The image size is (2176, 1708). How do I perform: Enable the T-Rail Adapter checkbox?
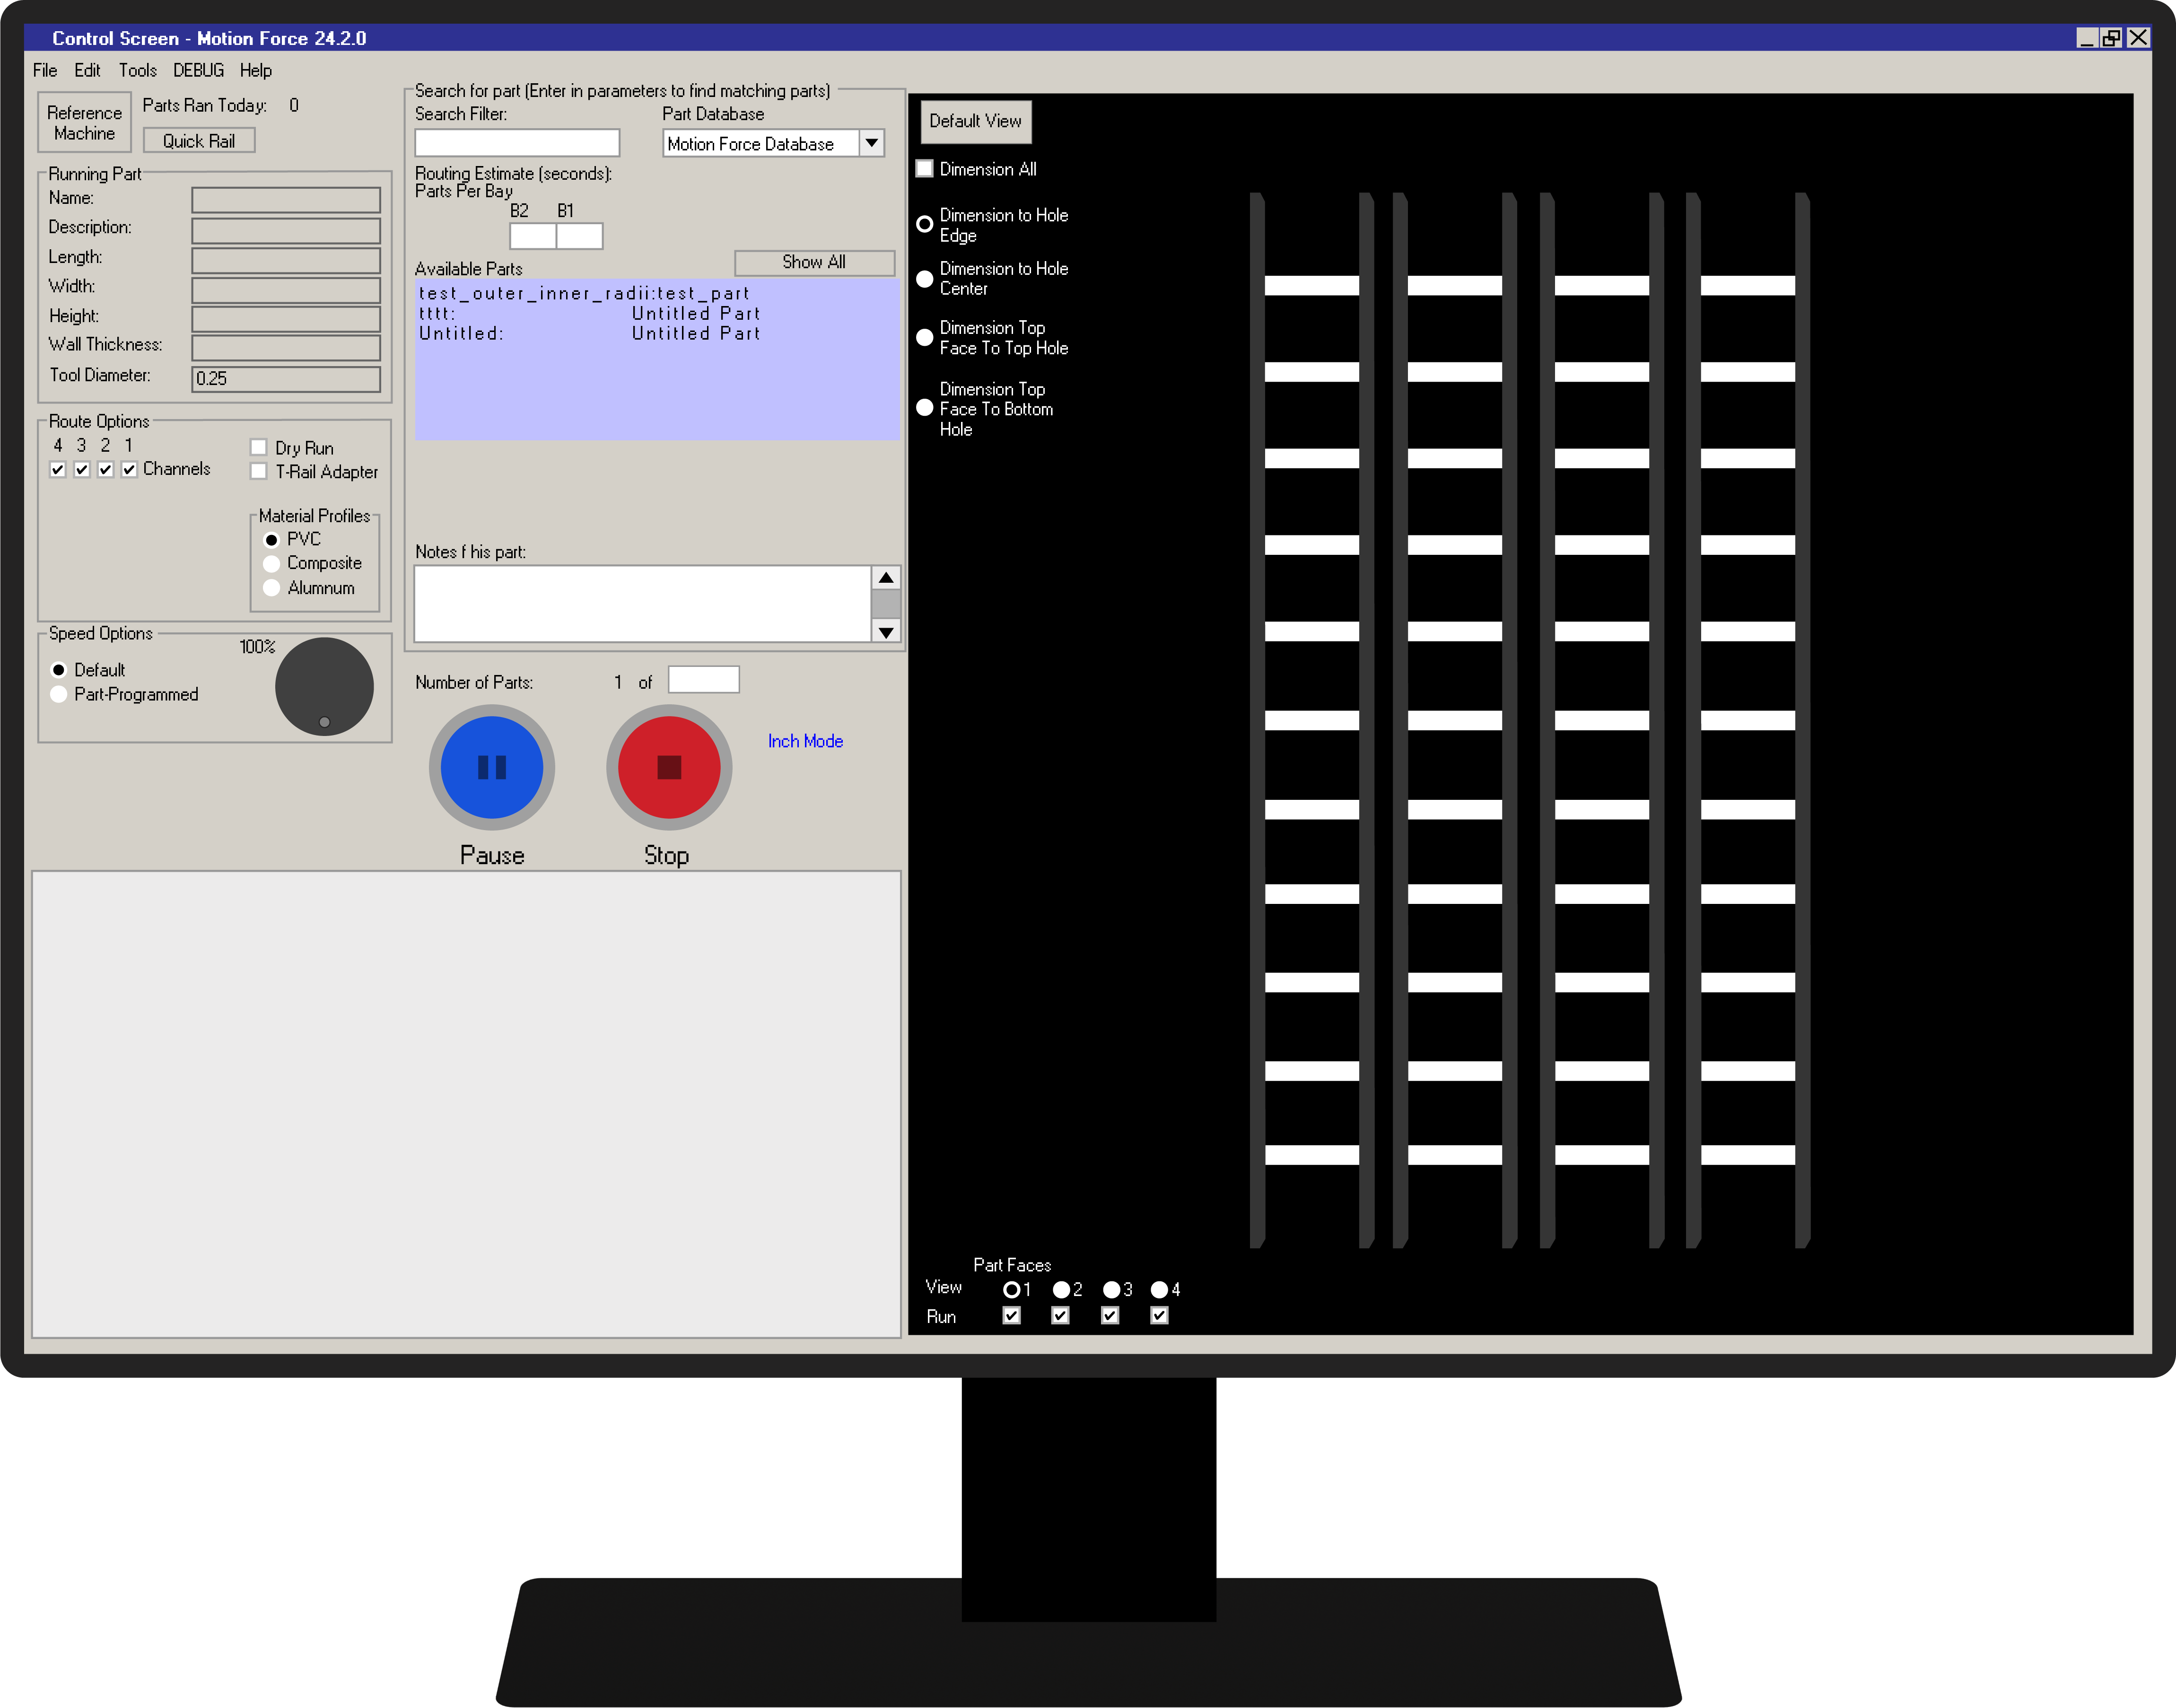pyautogui.click(x=259, y=471)
